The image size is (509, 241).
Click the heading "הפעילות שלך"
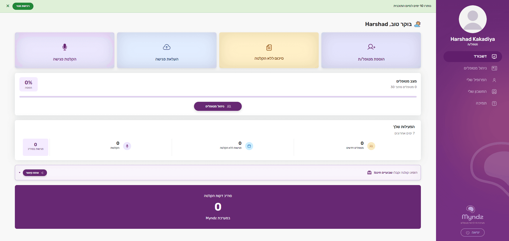(404, 127)
